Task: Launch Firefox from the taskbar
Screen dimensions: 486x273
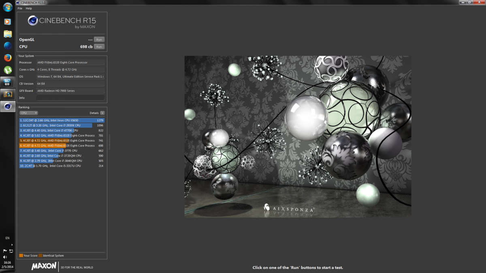Action: [x=8, y=58]
